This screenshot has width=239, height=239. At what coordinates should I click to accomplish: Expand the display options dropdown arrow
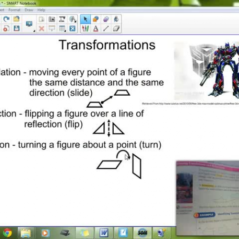[x=34, y=31]
